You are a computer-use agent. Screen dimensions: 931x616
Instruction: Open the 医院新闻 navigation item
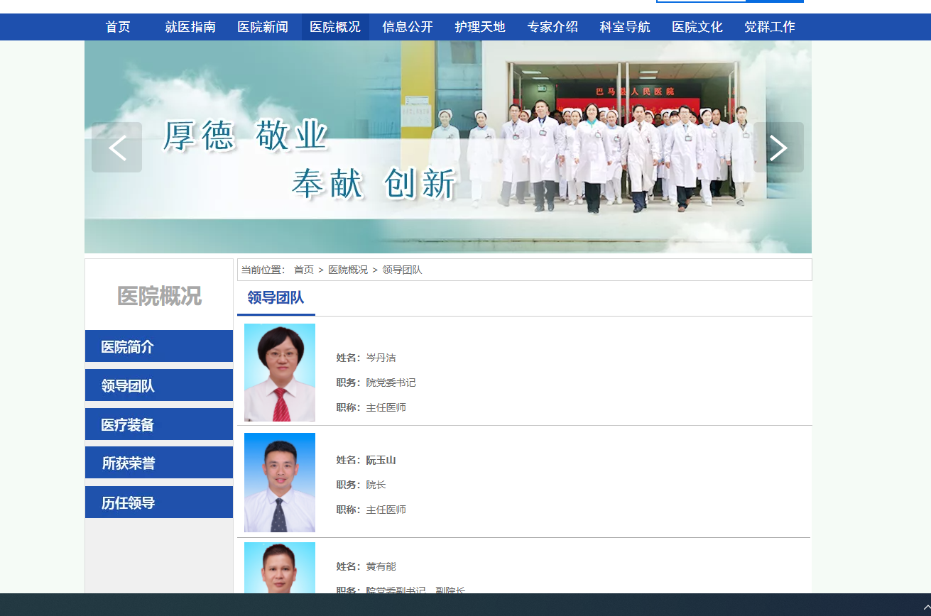click(263, 27)
